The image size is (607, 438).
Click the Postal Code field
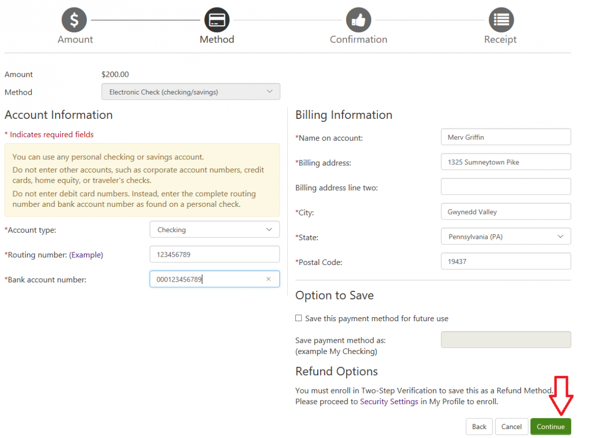click(x=506, y=261)
